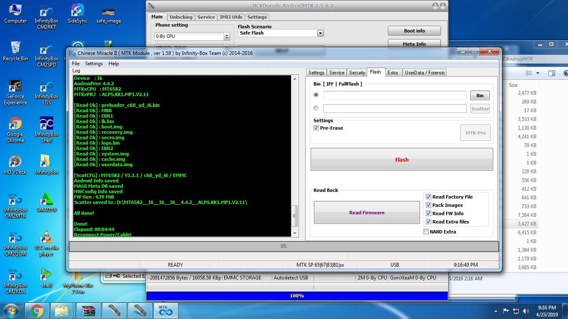Open the Help menu

(114, 64)
